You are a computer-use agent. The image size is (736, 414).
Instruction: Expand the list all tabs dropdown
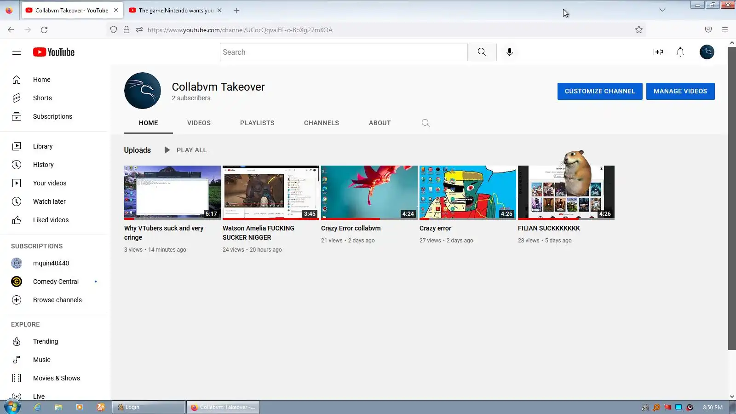(662, 10)
